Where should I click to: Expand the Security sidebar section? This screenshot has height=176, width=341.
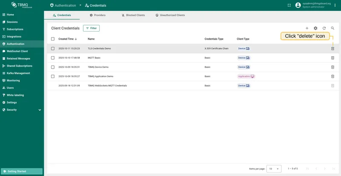point(22,110)
